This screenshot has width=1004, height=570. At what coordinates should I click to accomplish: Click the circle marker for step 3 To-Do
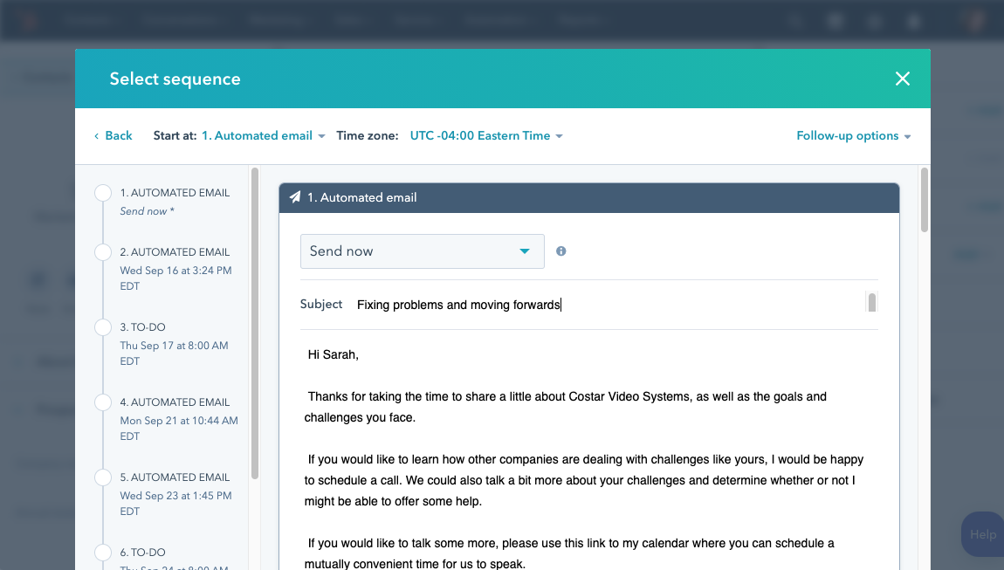103,327
